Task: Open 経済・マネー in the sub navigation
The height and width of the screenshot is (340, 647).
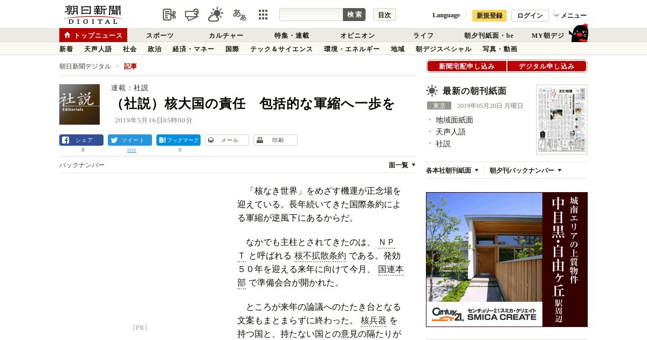Action: [x=194, y=49]
